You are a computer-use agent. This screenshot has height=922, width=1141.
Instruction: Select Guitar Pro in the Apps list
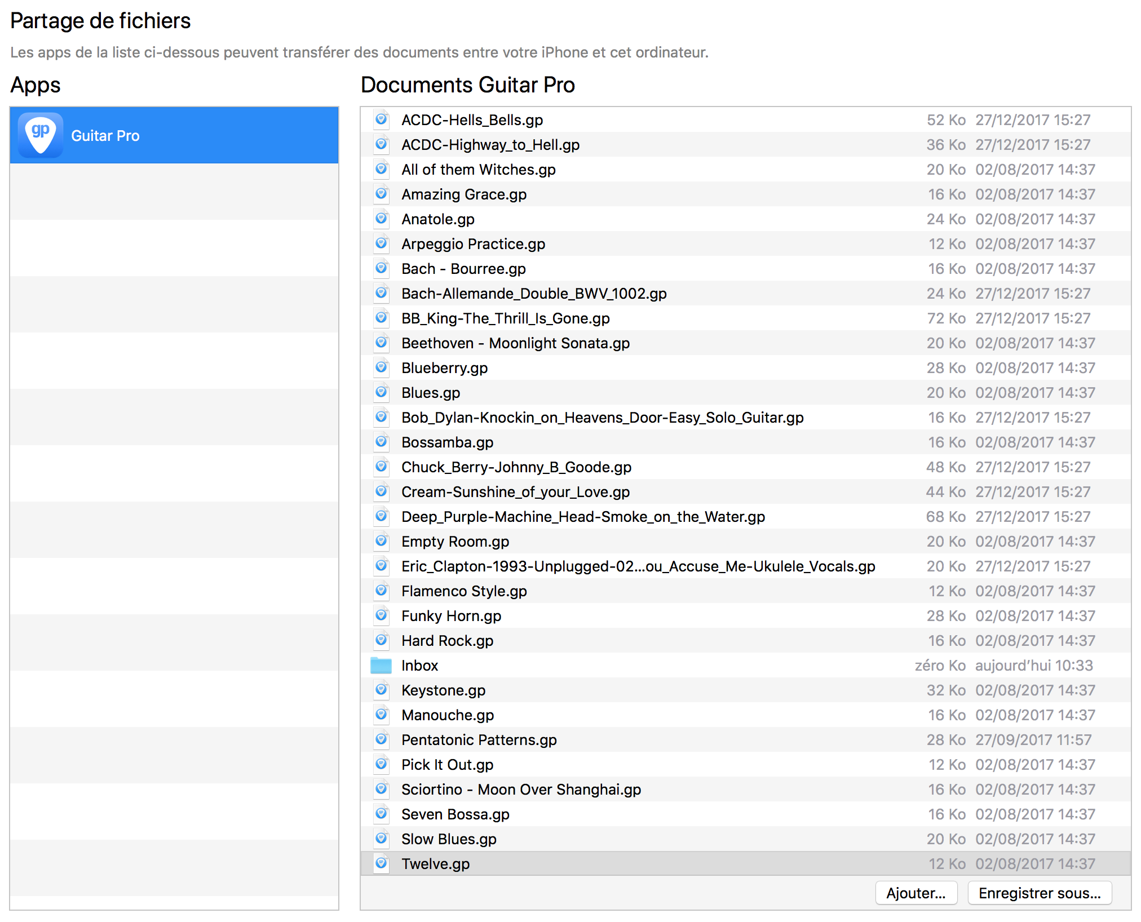click(174, 135)
